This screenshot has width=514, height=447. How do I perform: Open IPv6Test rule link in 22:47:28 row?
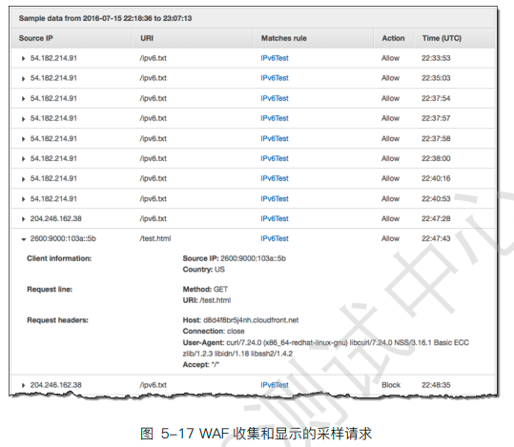coord(275,218)
